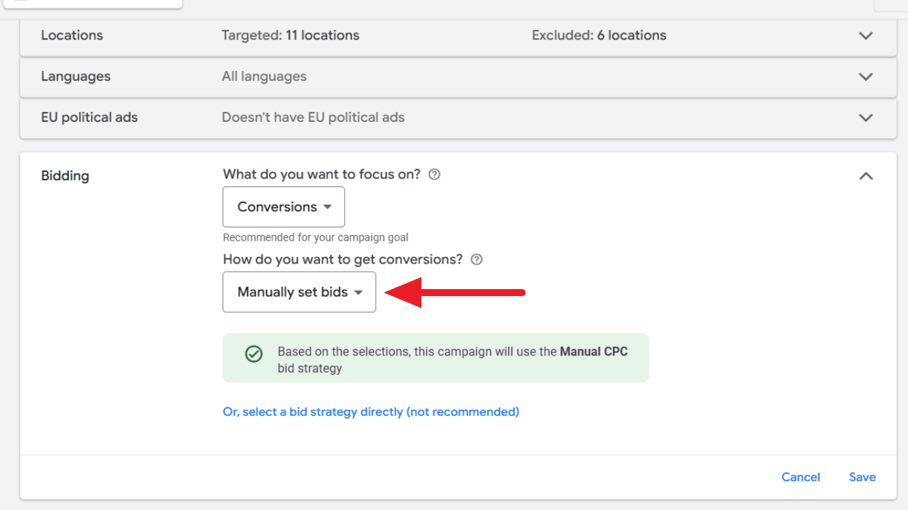The image size is (908, 510).
Task: Save the bidding settings
Action: (862, 477)
